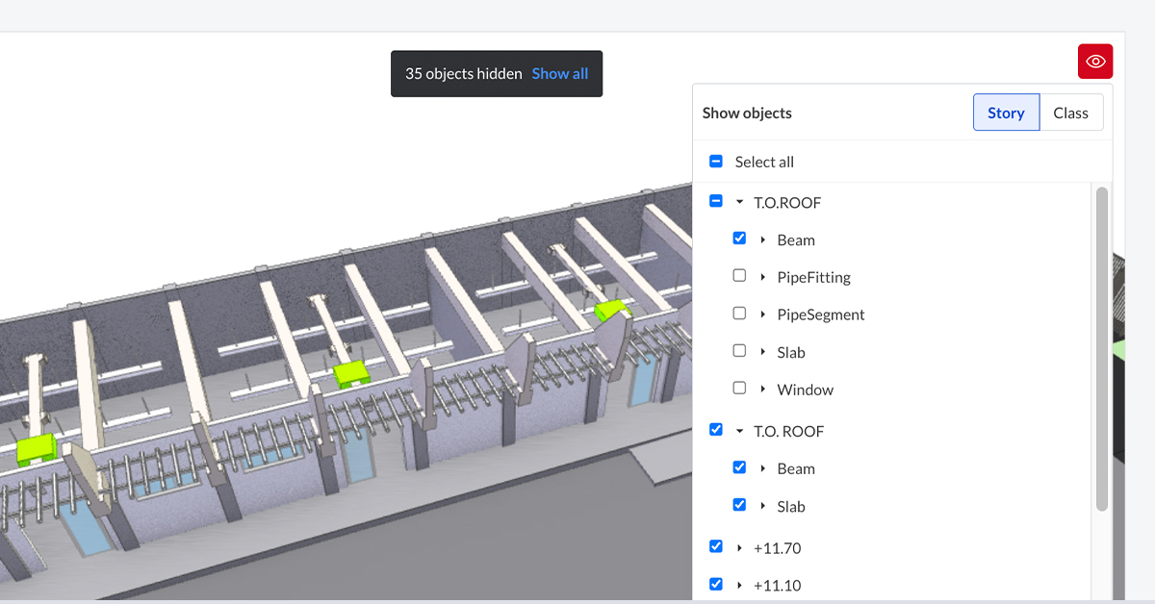This screenshot has width=1155, height=604.
Task: Expand the PipeFitting arrow
Action: point(763,277)
